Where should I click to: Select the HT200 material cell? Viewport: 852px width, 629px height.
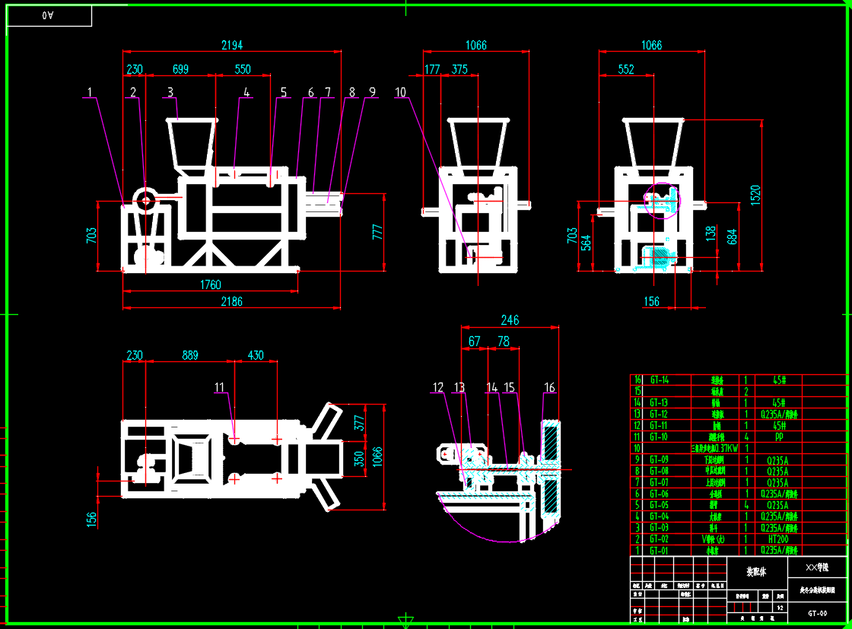pos(778,539)
